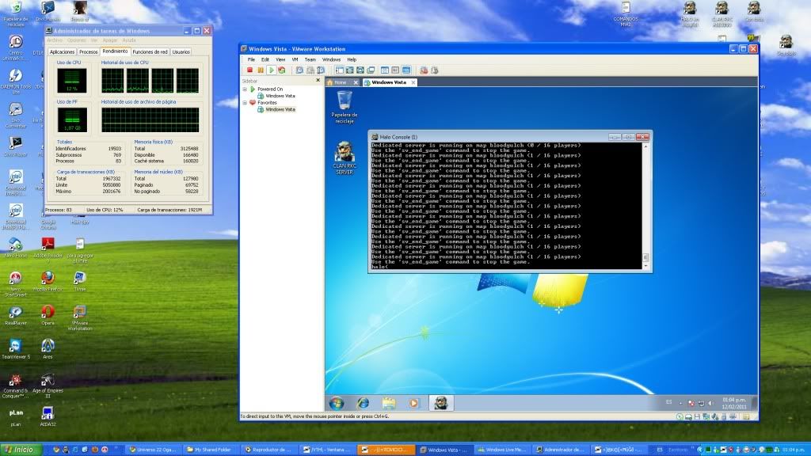Screen dimensions: 811x456
Task: Close the VMware Sidebar panel
Action: click(x=318, y=80)
